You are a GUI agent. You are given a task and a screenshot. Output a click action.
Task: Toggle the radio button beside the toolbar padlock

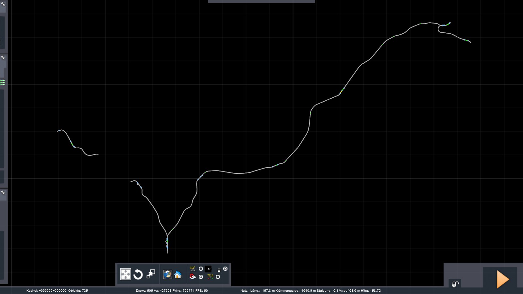(225, 269)
